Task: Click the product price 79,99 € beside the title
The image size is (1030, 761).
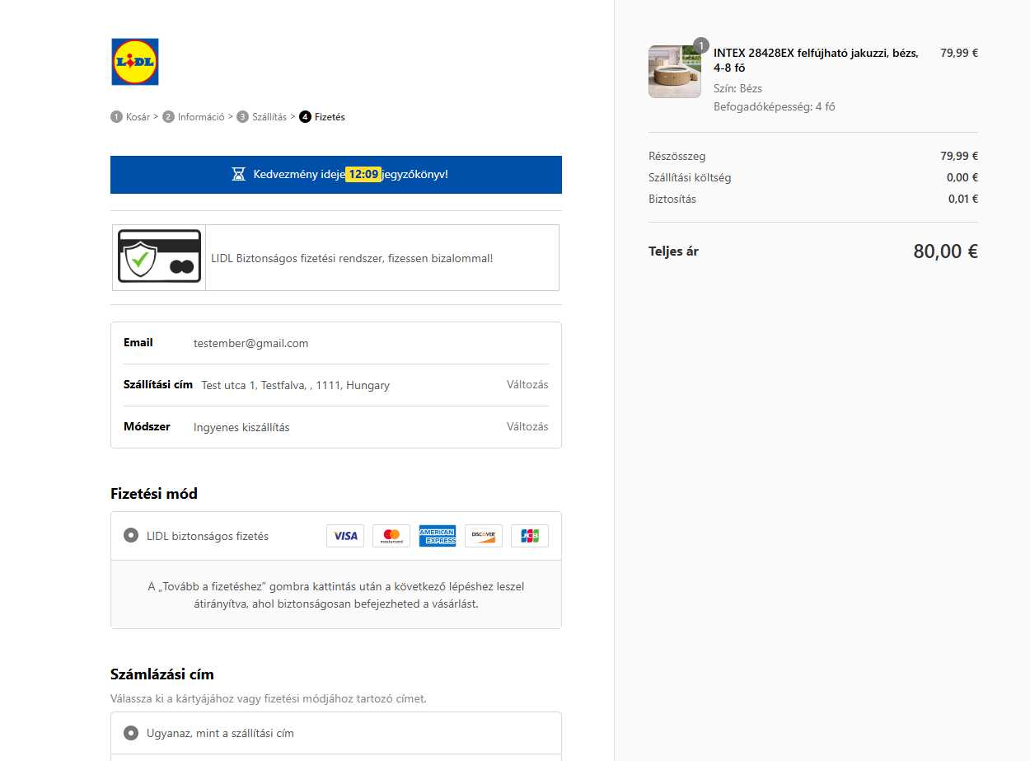Action: click(x=959, y=53)
